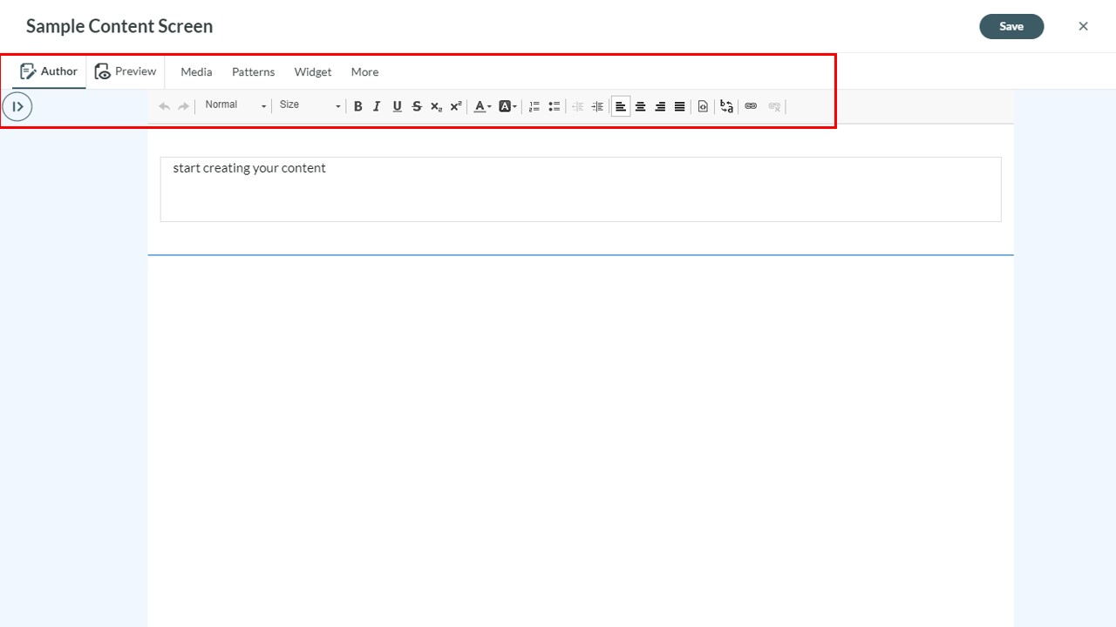This screenshot has height=627, width=1116.
Task: Apply strikethrough to text
Action: coord(417,106)
